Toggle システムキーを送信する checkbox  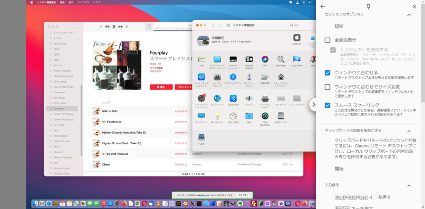pyautogui.click(x=333, y=50)
